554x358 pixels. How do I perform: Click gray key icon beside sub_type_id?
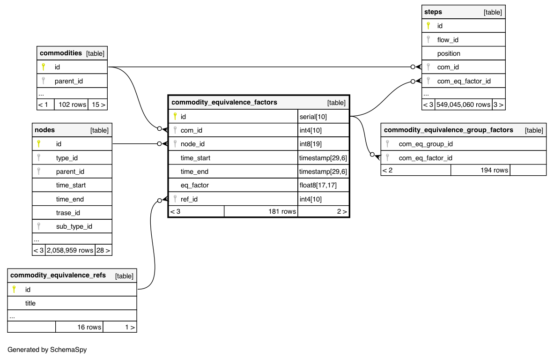point(39,226)
